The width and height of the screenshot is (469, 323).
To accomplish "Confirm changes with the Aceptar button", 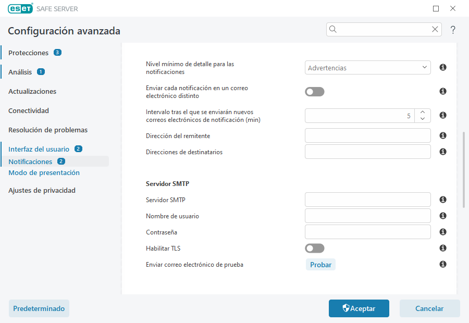I will click(x=359, y=308).
